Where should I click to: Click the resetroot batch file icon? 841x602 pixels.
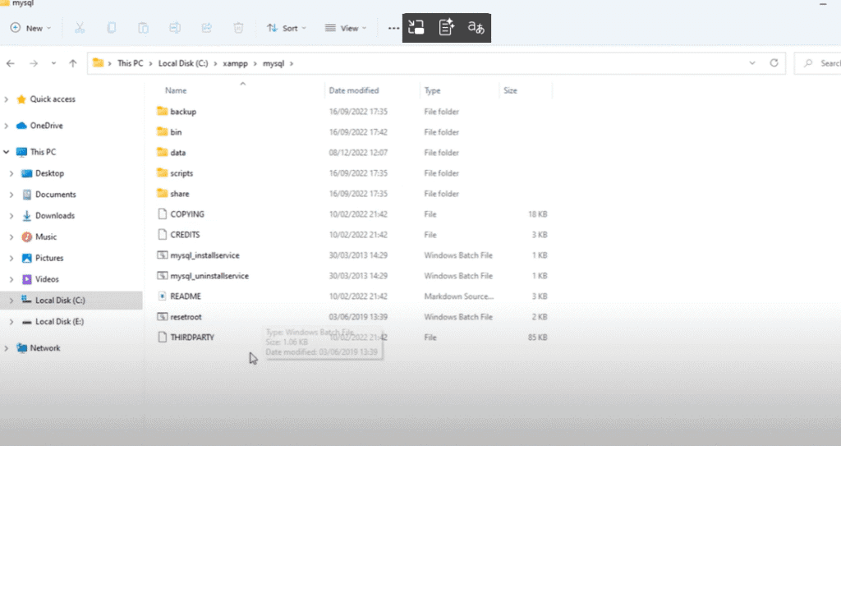(162, 316)
